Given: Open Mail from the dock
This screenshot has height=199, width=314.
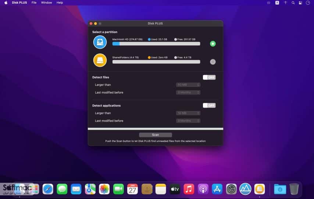Looking at the screenshot, I should tap(76, 189).
